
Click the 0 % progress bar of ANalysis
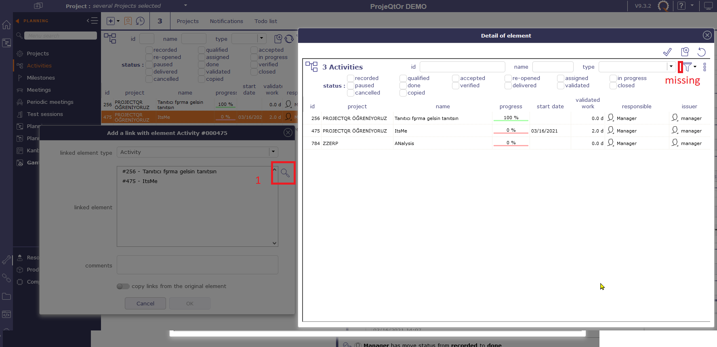point(511,143)
